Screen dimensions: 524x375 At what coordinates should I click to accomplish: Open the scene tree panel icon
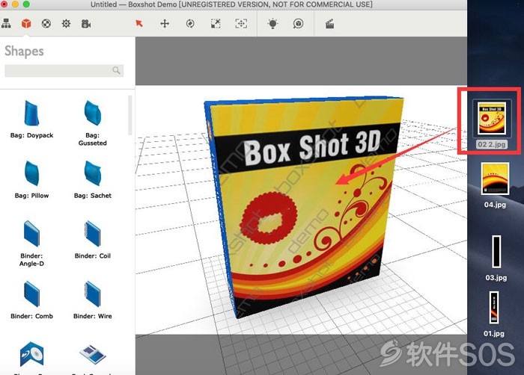(6, 24)
